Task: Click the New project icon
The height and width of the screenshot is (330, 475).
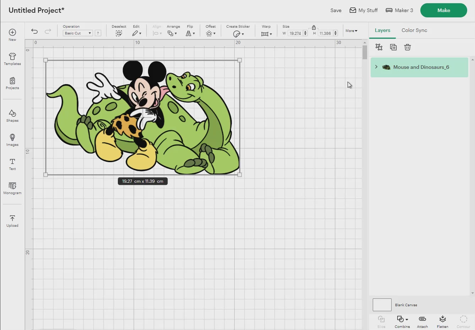Action: [12, 32]
